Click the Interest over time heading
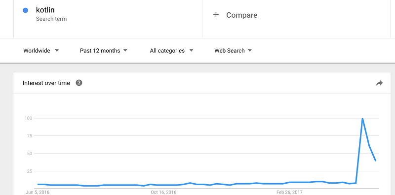This screenshot has height=195, width=395. tap(46, 83)
